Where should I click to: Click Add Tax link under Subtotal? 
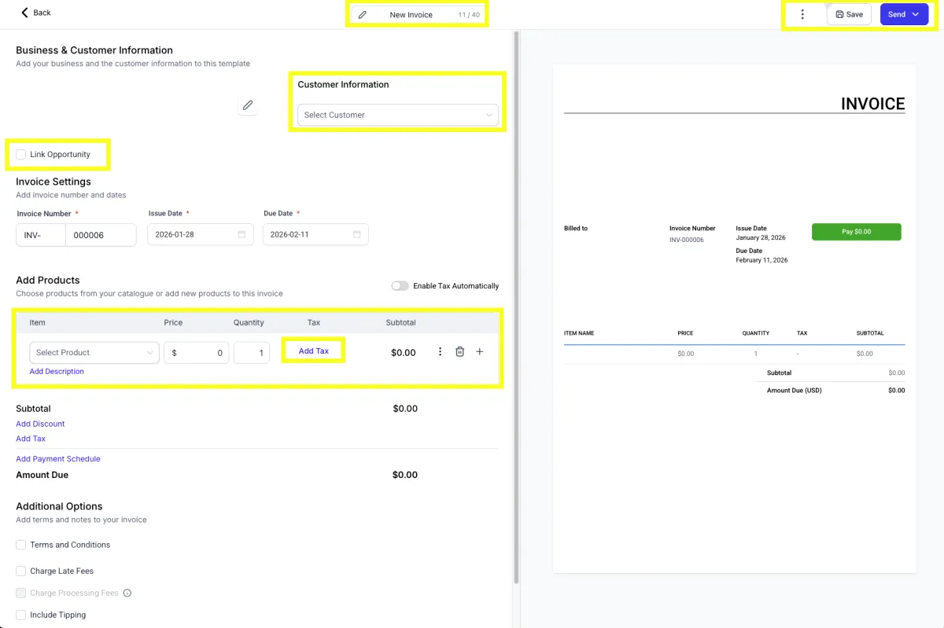coord(31,439)
